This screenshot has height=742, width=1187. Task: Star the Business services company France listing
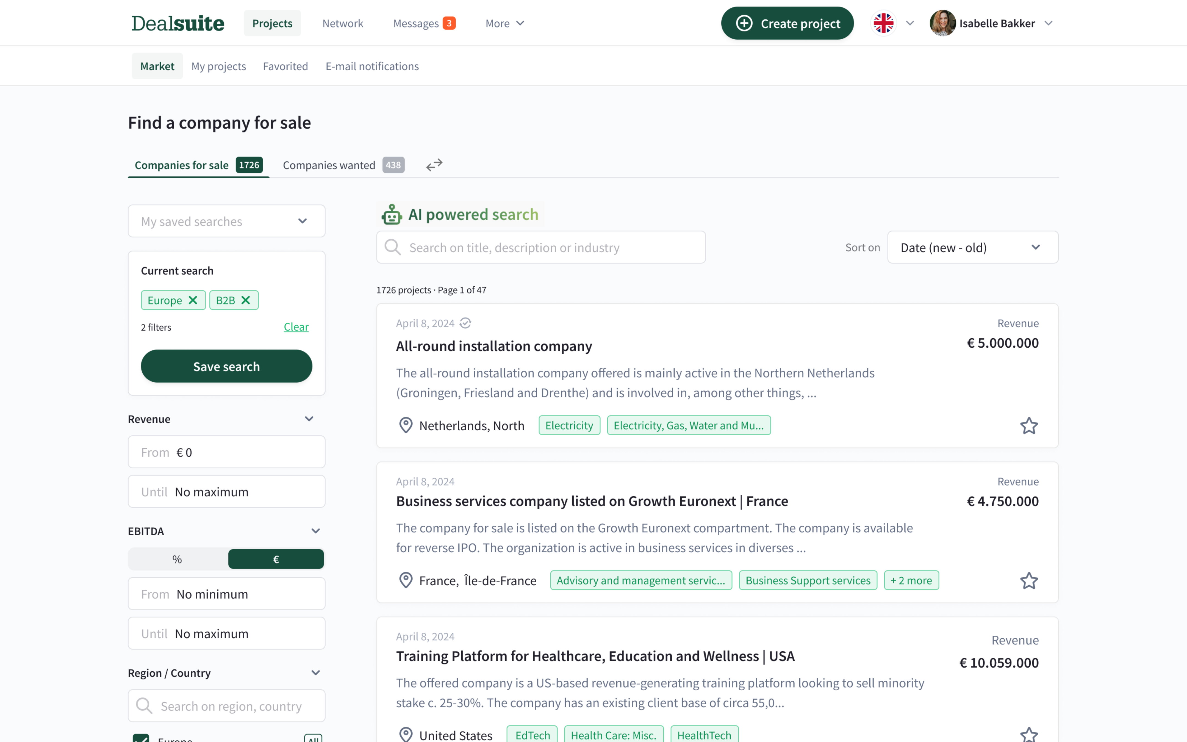(x=1028, y=580)
